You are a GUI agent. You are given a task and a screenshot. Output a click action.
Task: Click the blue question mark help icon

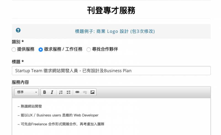coord(18,30)
